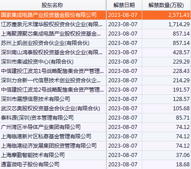Click the quantity value 18.68

click(x=183, y=165)
